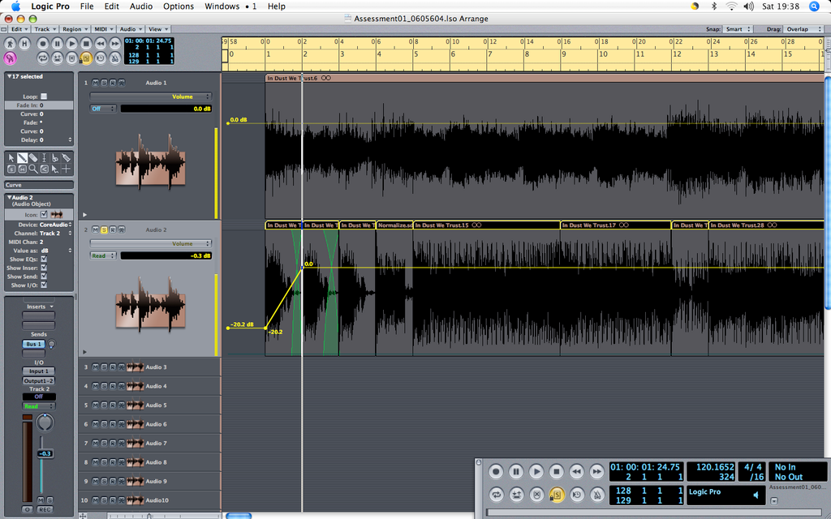Open the Options menu
This screenshot has width=831, height=519.
pyautogui.click(x=178, y=6)
